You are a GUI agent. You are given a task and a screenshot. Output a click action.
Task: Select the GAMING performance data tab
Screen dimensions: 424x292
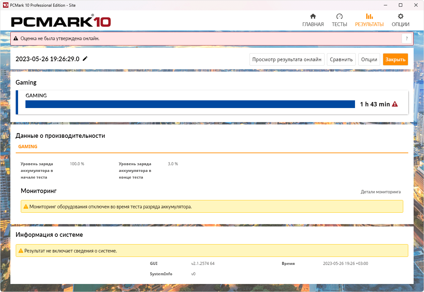tap(28, 147)
